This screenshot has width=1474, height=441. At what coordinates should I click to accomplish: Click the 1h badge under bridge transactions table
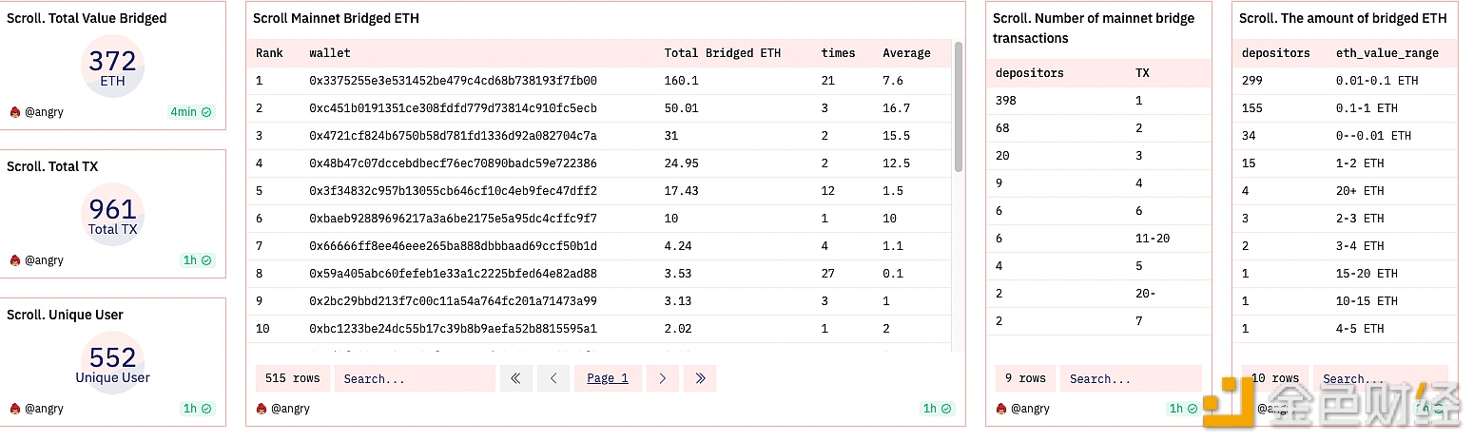(x=1184, y=409)
